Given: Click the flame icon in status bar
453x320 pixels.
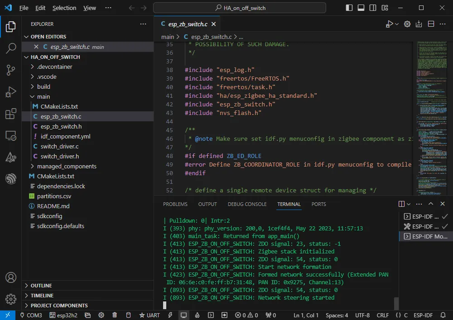Looking at the screenshot, I should [197, 315].
